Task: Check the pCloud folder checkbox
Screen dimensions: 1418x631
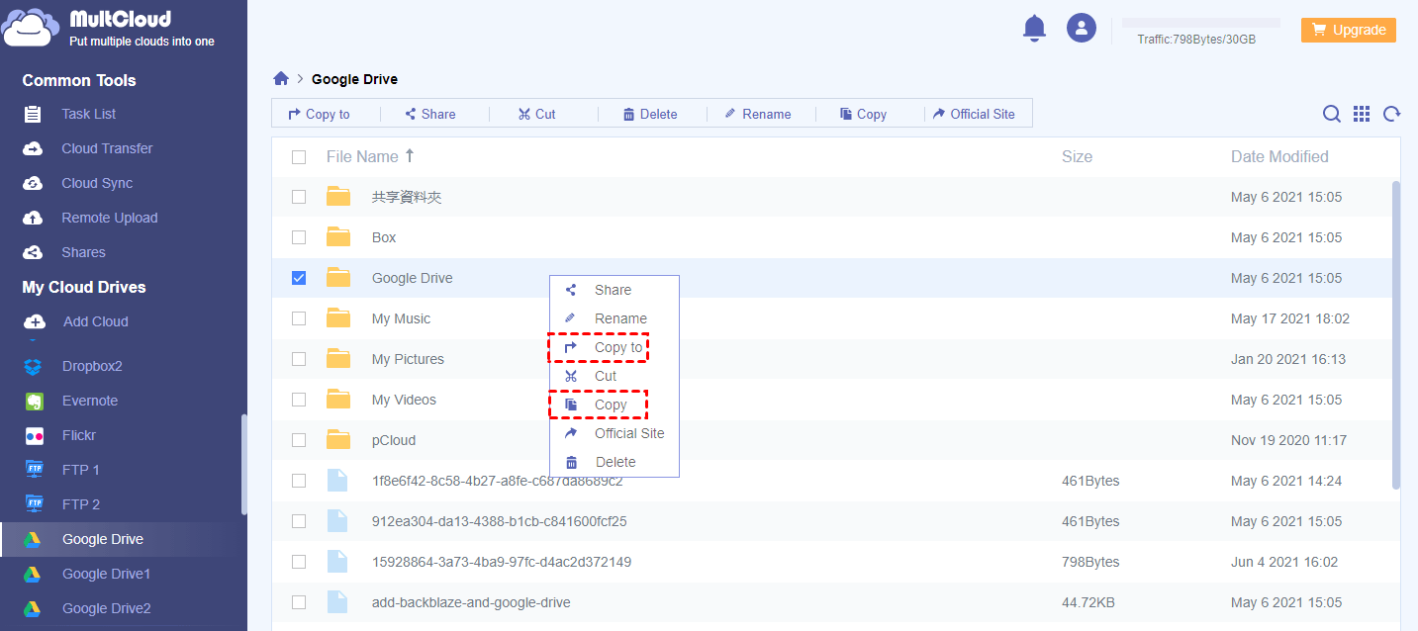Action: pos(299,440)
